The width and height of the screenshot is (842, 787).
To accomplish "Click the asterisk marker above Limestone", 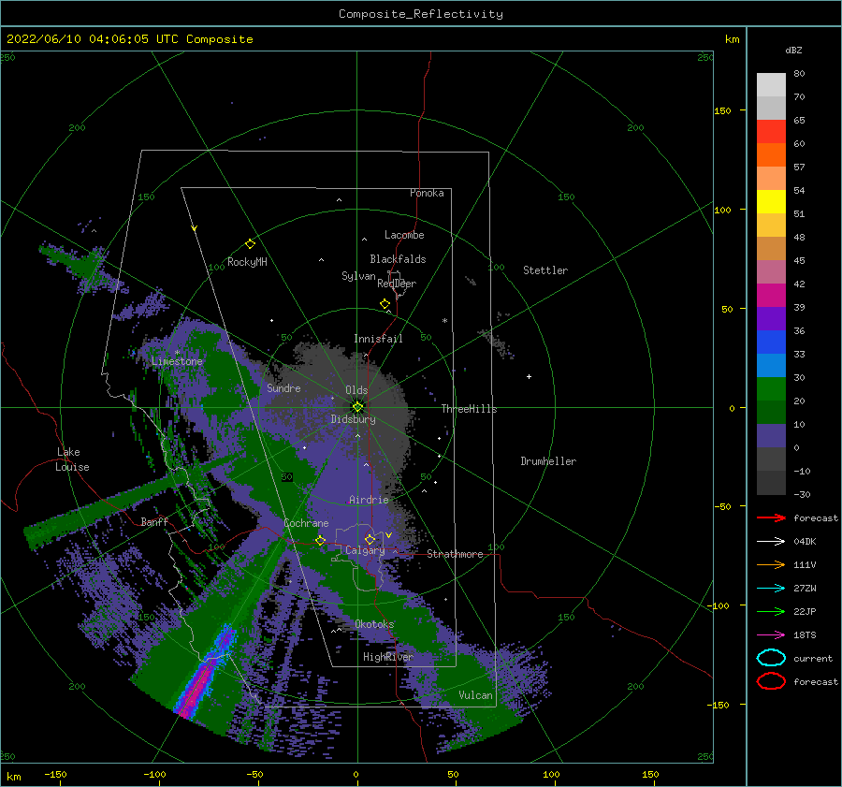I will click(x=177, y=353).
